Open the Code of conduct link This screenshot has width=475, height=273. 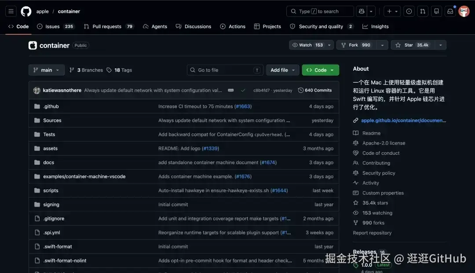click(381, 153)
